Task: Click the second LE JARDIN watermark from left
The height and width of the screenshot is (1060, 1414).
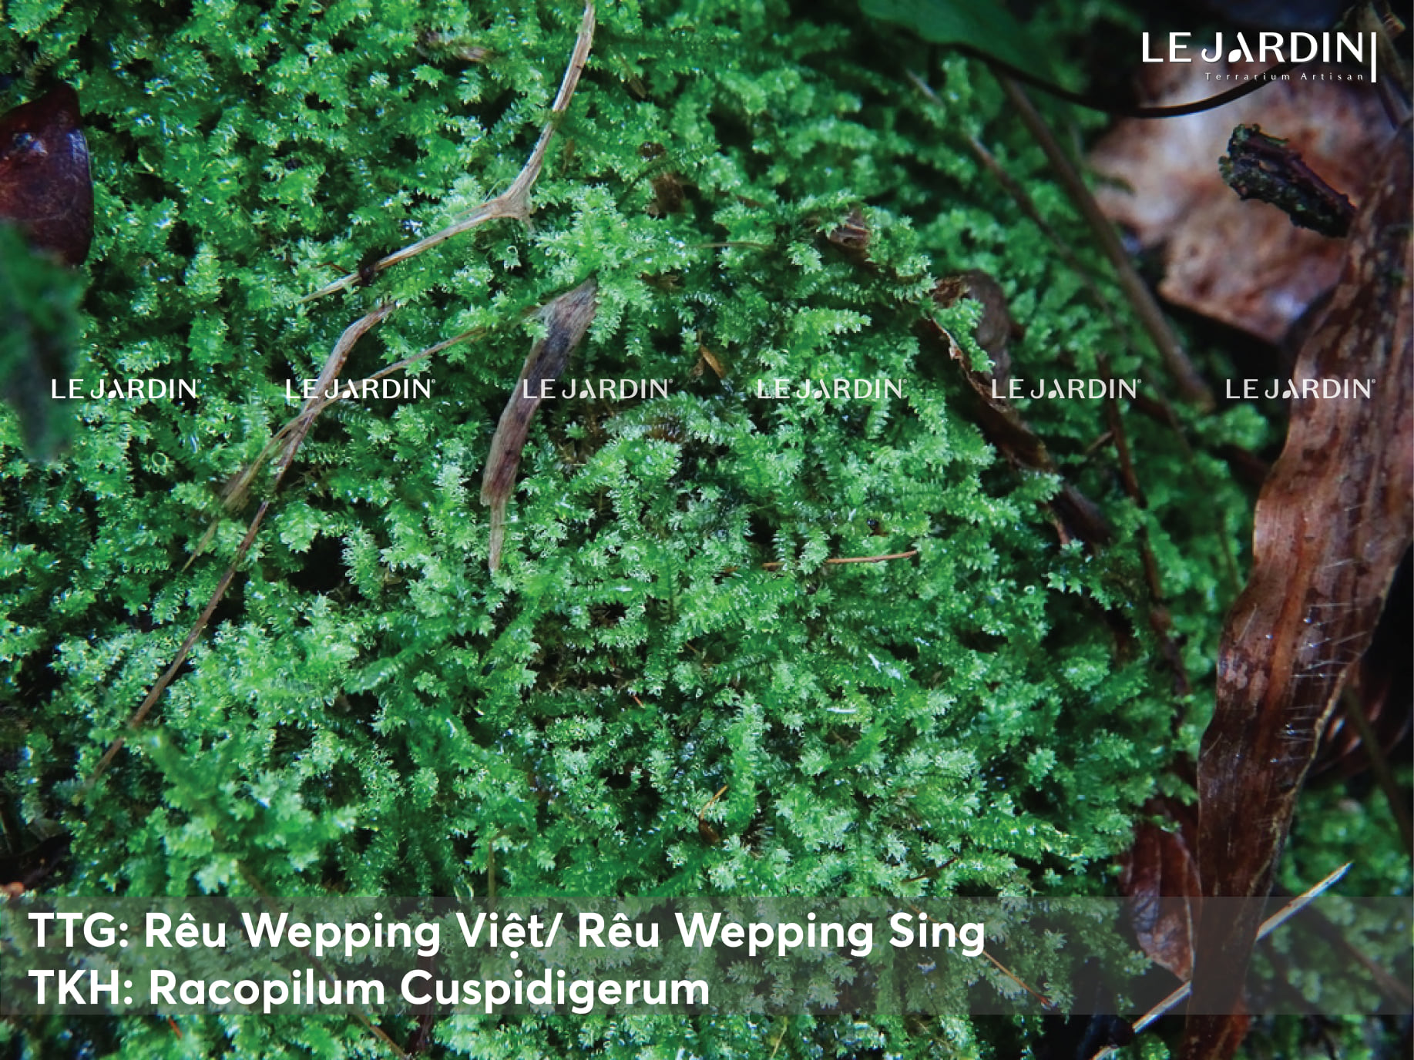Action: (359, 389)
